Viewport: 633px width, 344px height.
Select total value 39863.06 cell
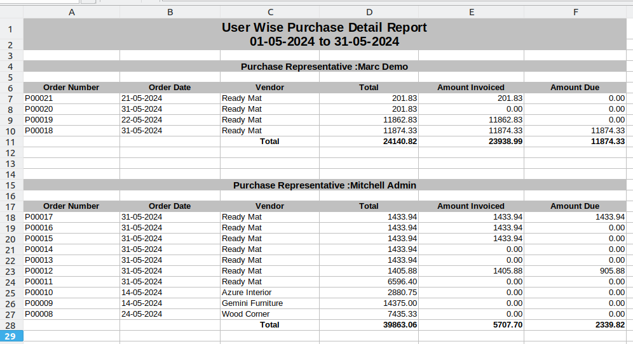369,325
